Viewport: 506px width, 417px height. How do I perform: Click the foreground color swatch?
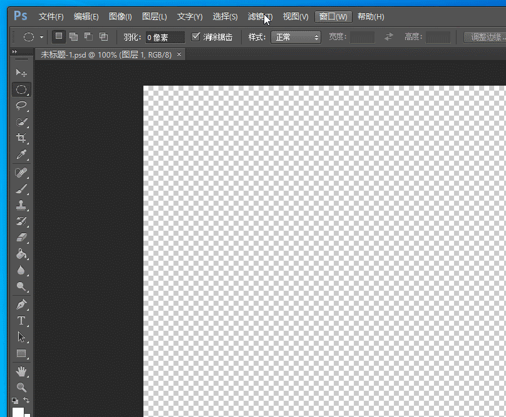point(18,412)
